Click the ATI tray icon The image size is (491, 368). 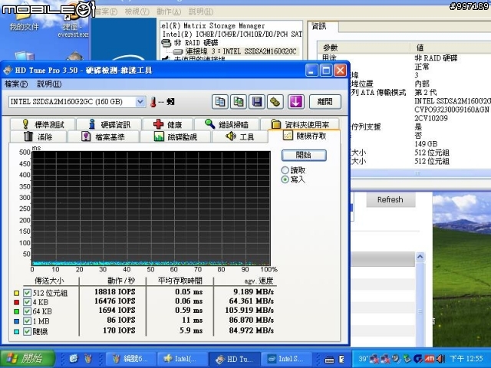pyautogui.click(x=429, y=359)
